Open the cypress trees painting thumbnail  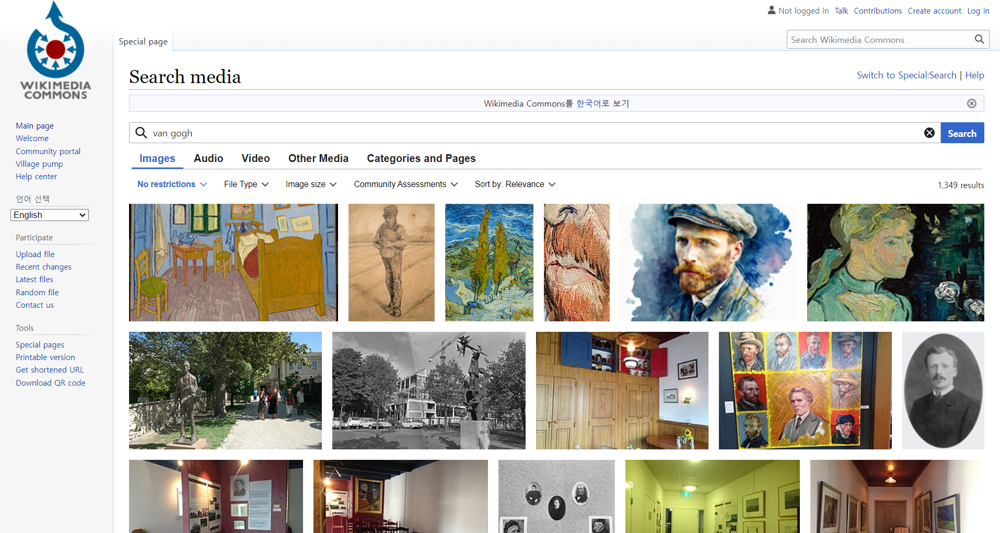tap(489, 262)
